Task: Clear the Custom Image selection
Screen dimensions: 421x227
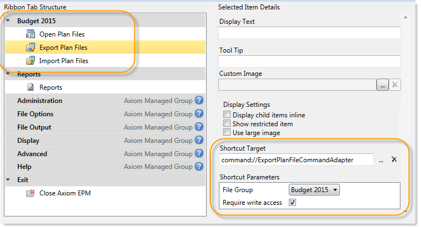Action: click(x=395, y=85)
